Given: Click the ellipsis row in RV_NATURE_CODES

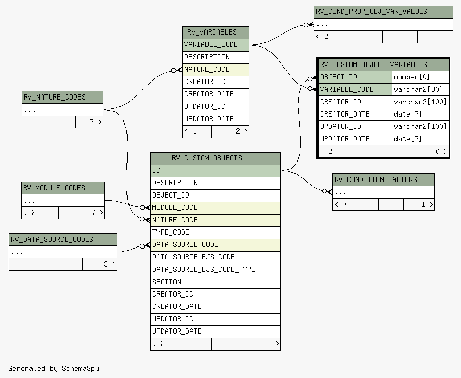Looking at the screenshot, I should coord(62,110).
